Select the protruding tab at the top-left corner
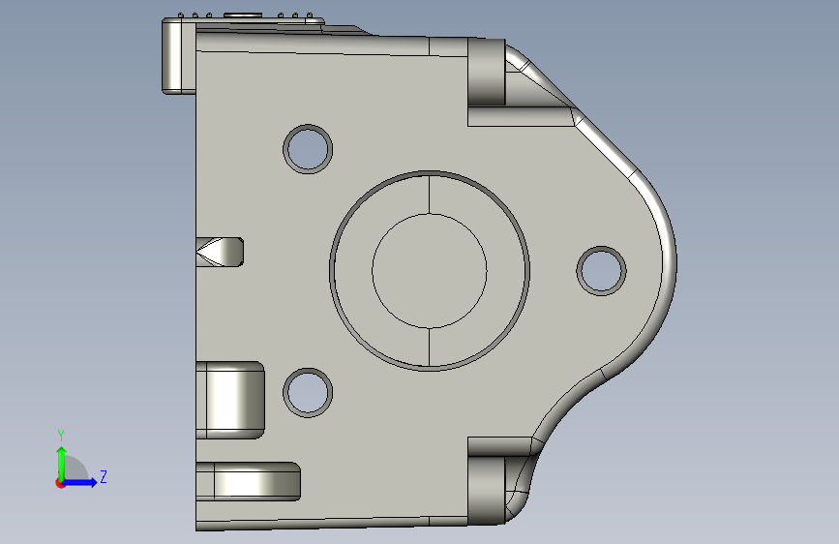 pos(179,57)
